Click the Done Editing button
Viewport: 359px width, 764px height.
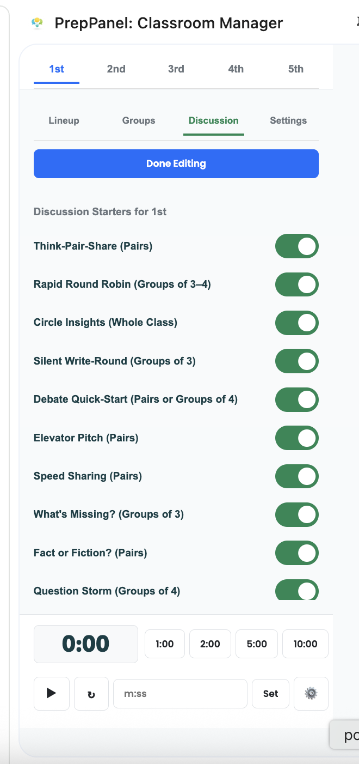(176, 163)
